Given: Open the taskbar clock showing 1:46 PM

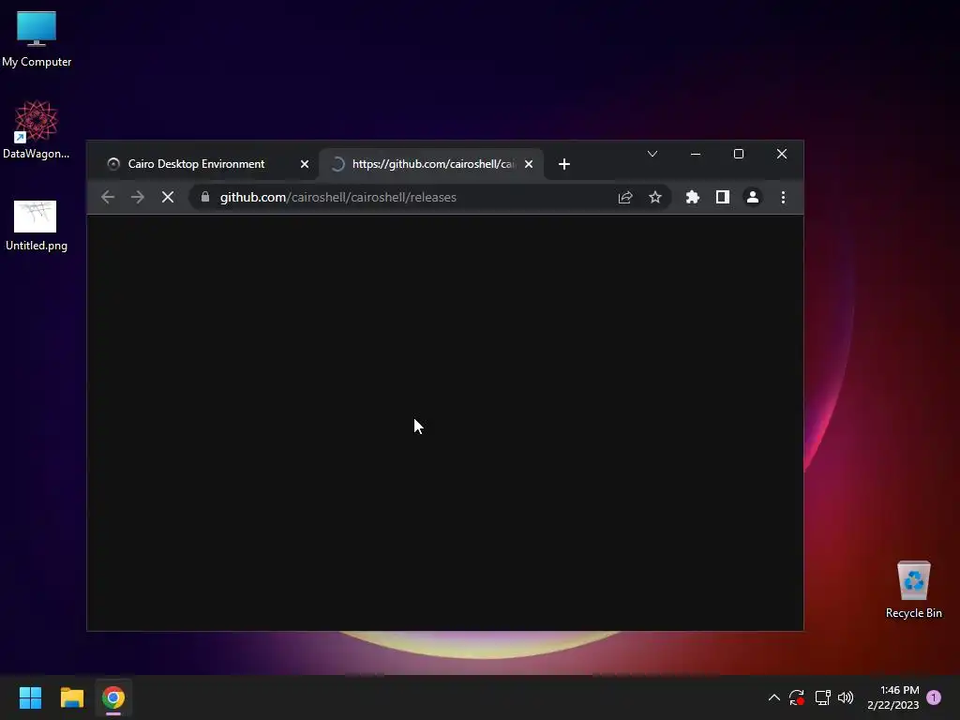Looking at the screenshot, I should coord(893,697).
